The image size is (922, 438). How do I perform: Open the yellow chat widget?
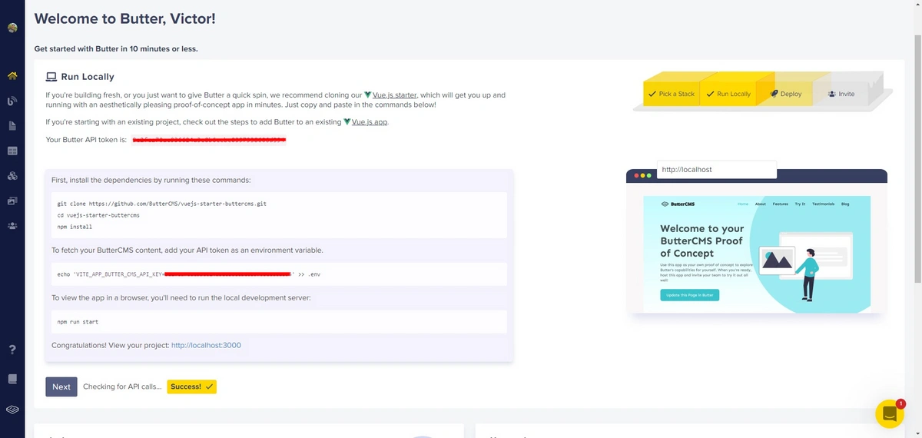point(889,413)
